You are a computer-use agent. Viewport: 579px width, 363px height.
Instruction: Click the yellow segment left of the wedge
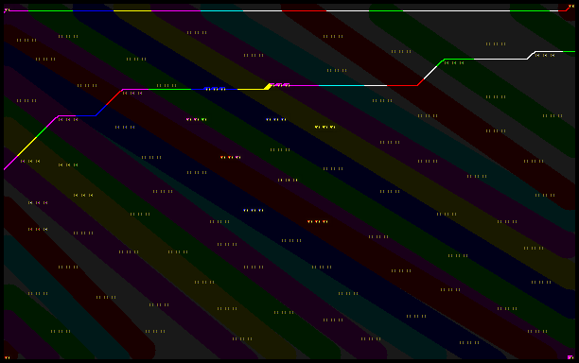pyautogui.click(x=251, y=89)
